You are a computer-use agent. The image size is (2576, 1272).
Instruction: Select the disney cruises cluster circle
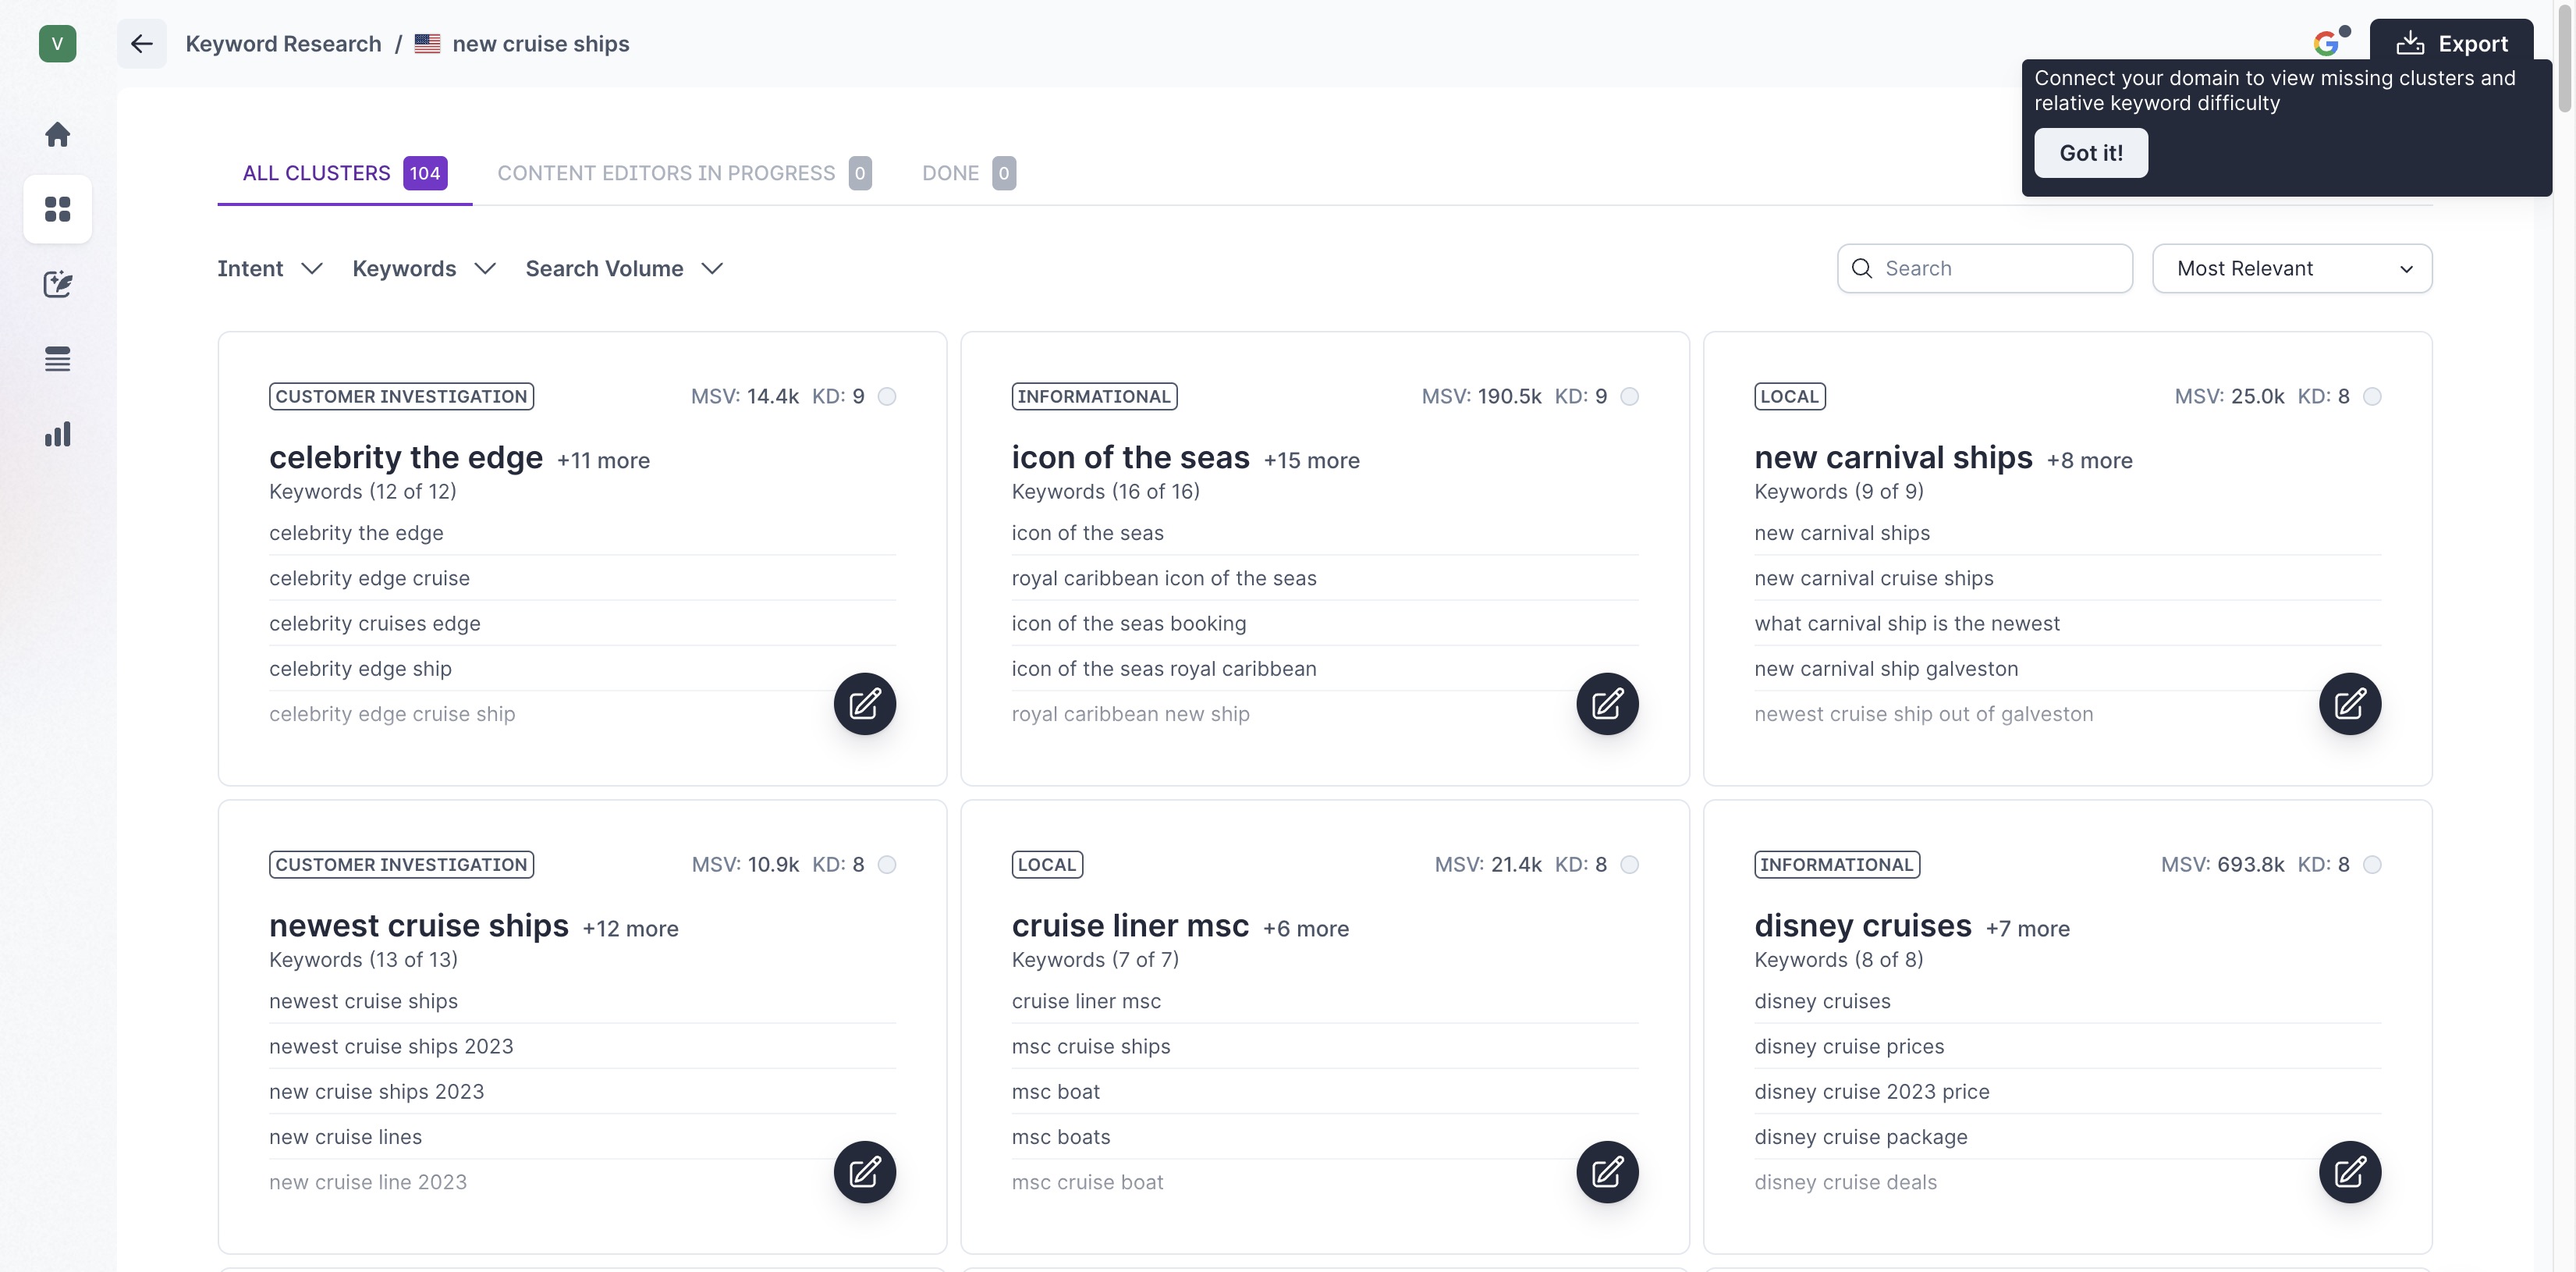(x=2372, y=864)
